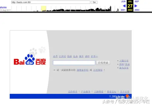Select JUN in the Wayback date navigator

[x=123, y=2]
